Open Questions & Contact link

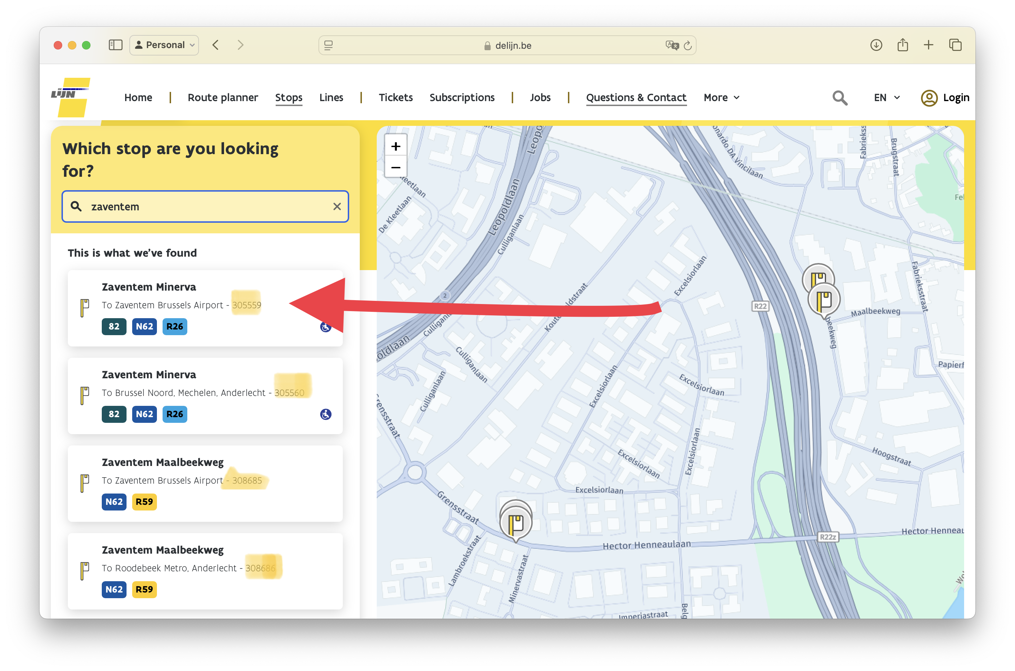pos(636,98)
